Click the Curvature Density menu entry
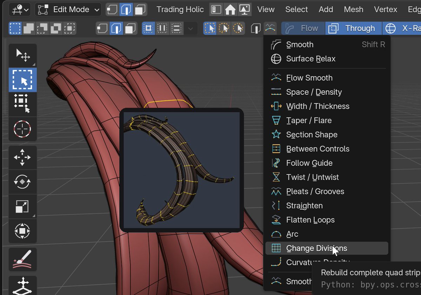This screenshot has width=421, height=295. tap(318, 262)
